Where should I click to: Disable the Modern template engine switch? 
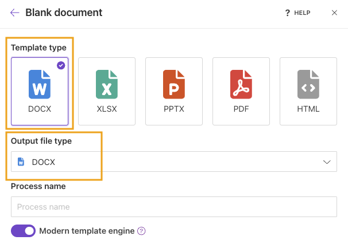[x=23, y=231]
